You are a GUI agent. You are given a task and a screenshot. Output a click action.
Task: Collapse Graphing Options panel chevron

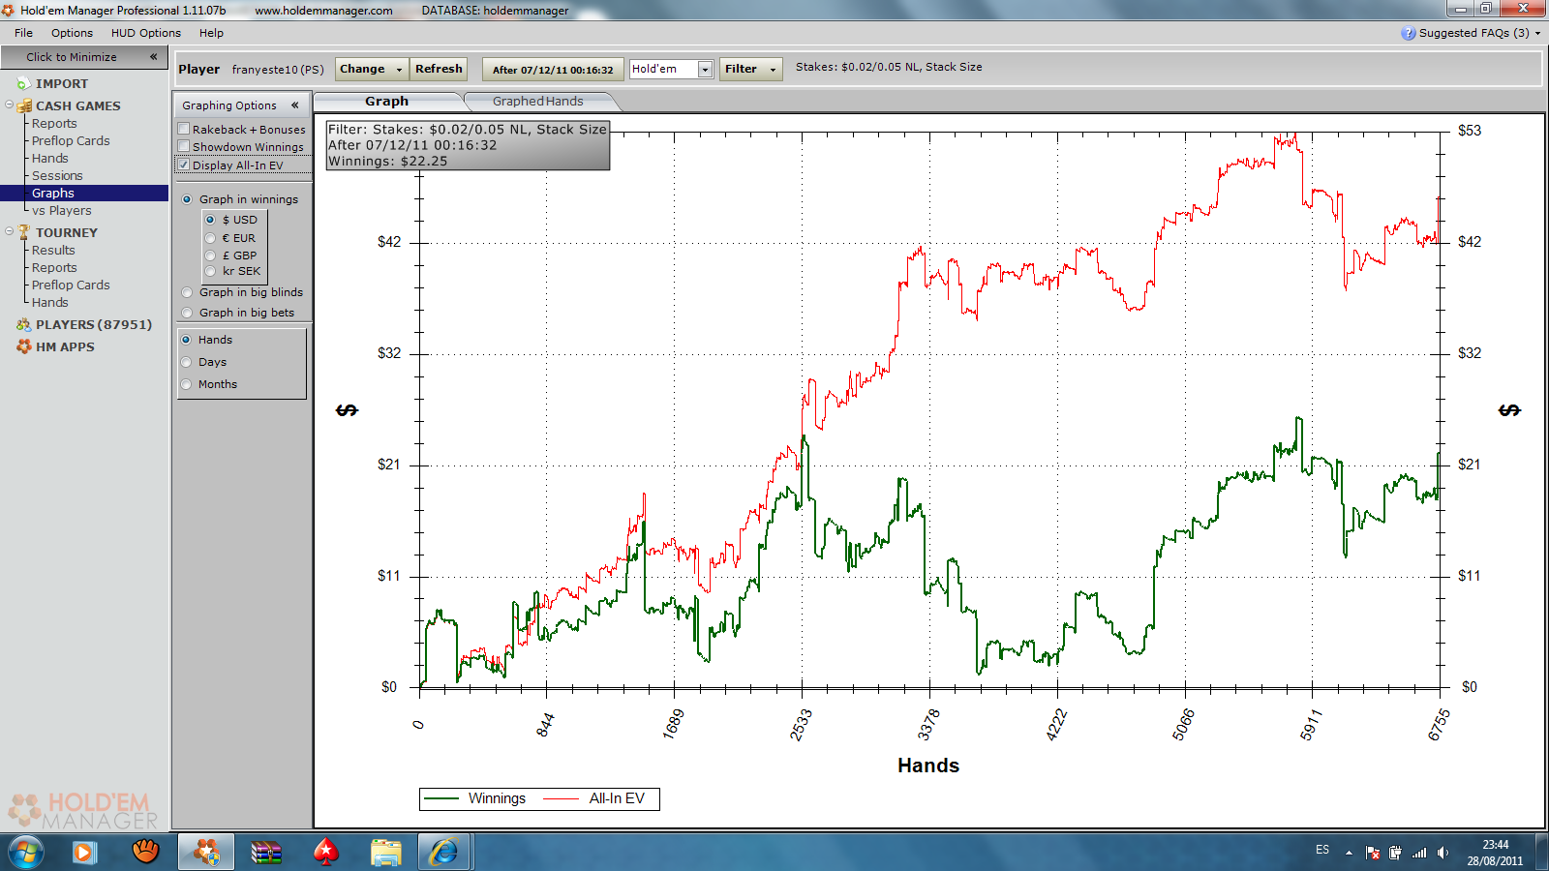pos(295,105)
